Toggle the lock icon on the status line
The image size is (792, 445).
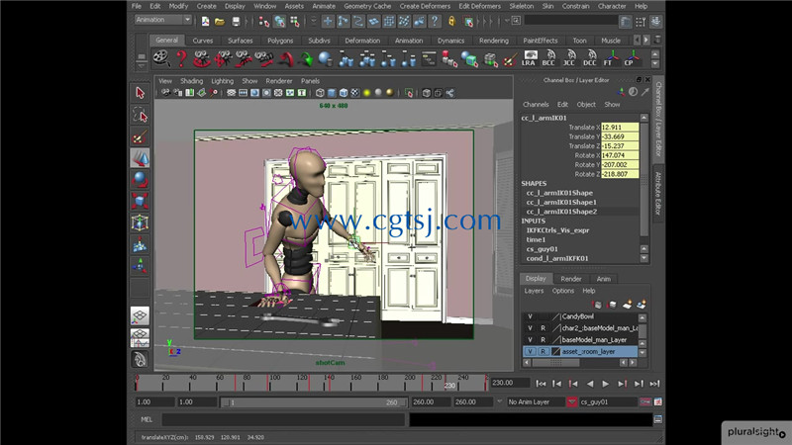coord(451,21)
